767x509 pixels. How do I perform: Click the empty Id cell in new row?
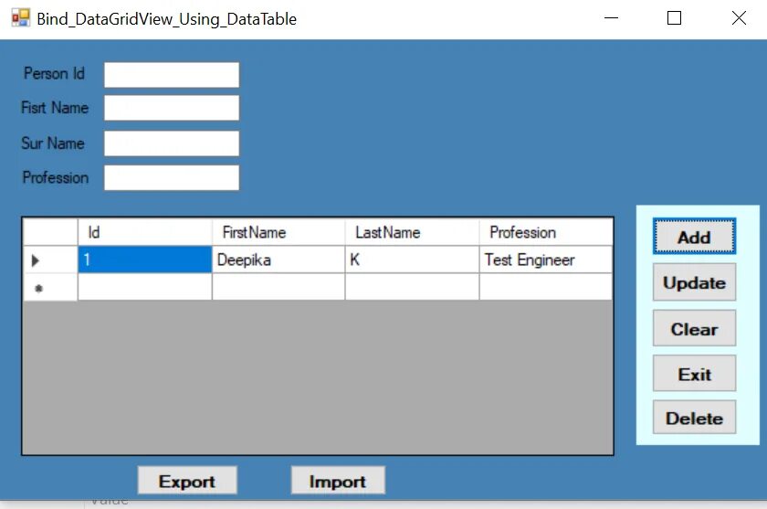tap(145, 287)
